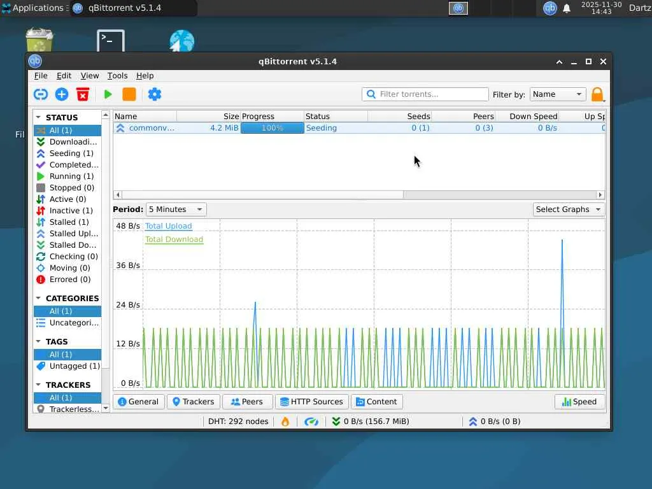
Task: Select the Stopped (0) status filter
Action: (67, 188)
